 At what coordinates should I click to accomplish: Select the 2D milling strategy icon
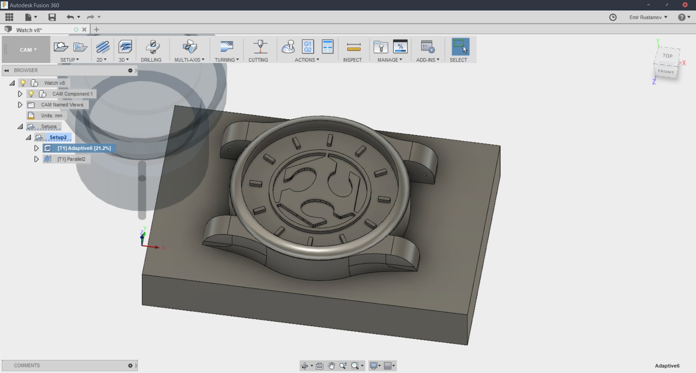tap(103, 47)
